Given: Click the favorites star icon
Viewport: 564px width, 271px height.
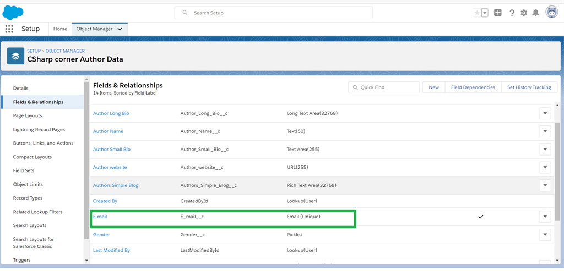Looking at the screenshot, I should point(477,13).
